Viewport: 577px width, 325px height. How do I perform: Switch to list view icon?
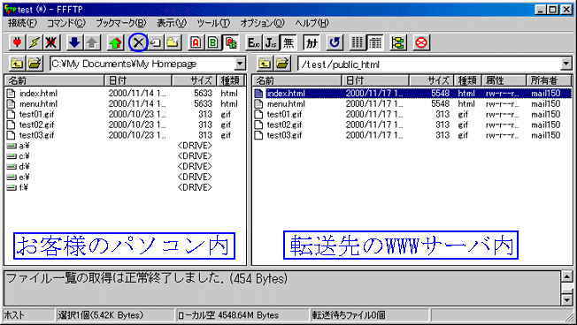[358, 42]
